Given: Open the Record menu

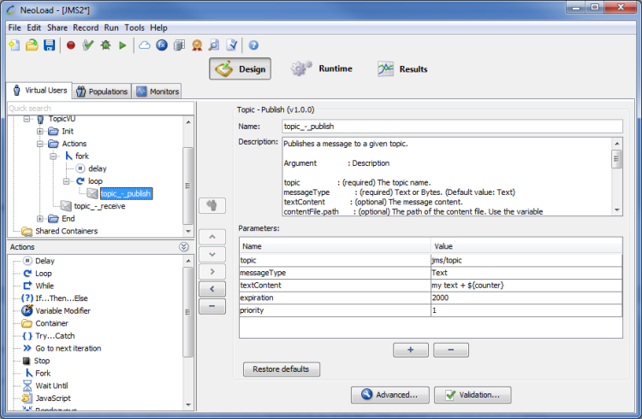Looking at the screenshot, I should pyautogui.click(x=86, y=27).
